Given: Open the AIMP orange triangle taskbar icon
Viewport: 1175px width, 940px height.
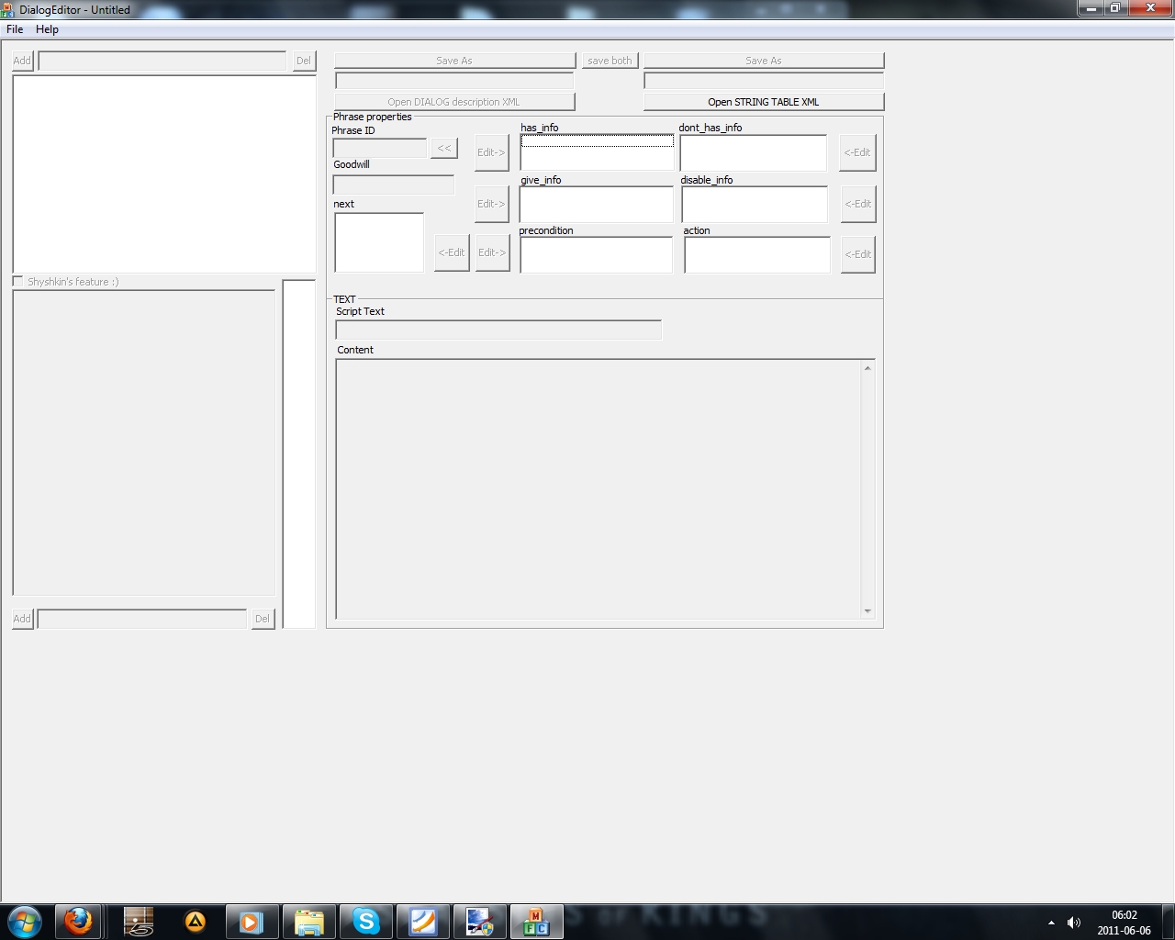Looking at the screenshot, I should pyautogui.click(x=195, y=921).
